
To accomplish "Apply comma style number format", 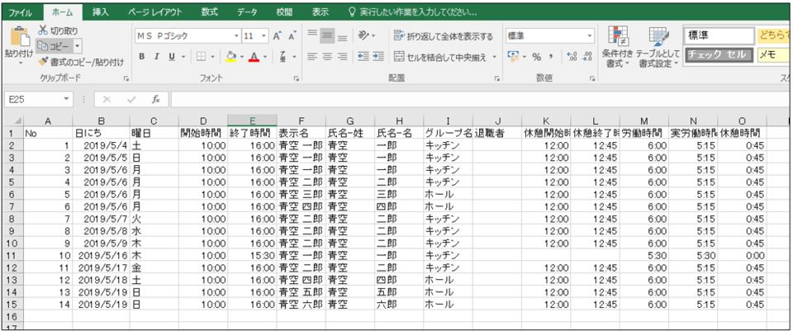I will click(x=551, y=57).
